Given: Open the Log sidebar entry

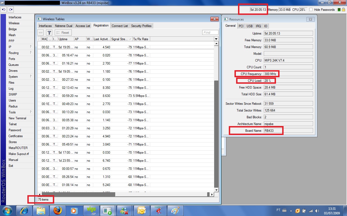Looking at the screenshot, I should coord(11,89).
